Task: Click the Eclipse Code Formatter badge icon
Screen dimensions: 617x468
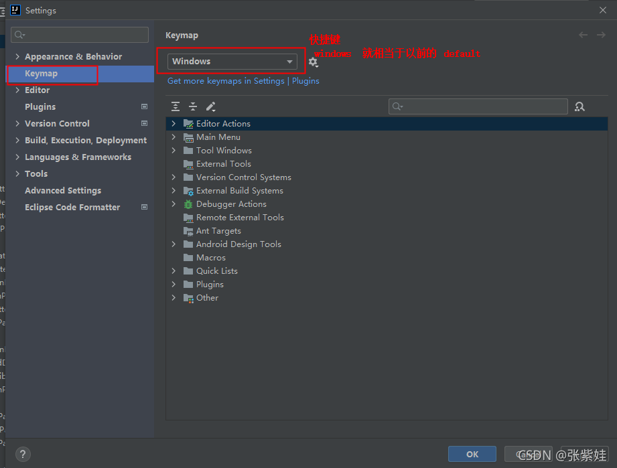Action: [145, 207]
